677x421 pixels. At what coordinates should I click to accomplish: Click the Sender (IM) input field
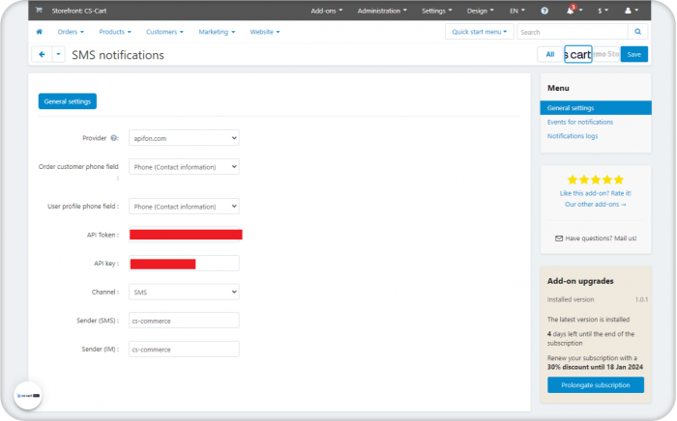click(x=184, y=350)
